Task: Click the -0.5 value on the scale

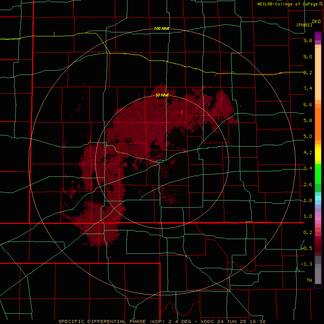Action: tap(307, 248)
